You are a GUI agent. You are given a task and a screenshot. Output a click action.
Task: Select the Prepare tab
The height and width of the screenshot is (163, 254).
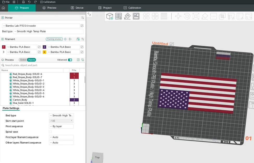point(22,8)
